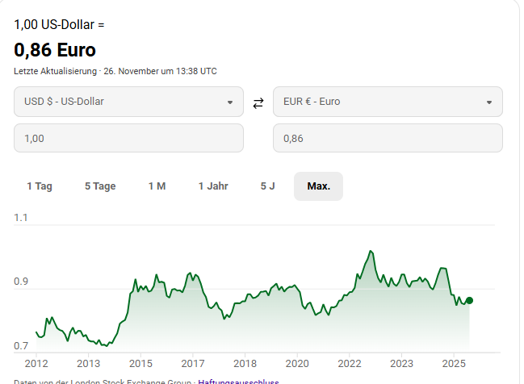
Task: Click the 2025 label on chart axis
Action: [x=454, y=364]
